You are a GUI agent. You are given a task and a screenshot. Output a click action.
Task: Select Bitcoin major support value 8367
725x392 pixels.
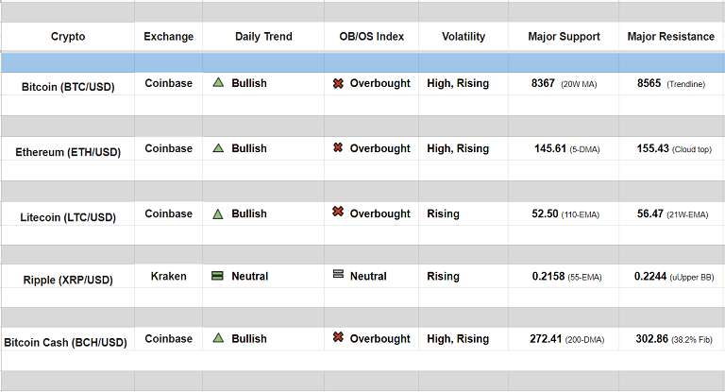coord(543,83)
